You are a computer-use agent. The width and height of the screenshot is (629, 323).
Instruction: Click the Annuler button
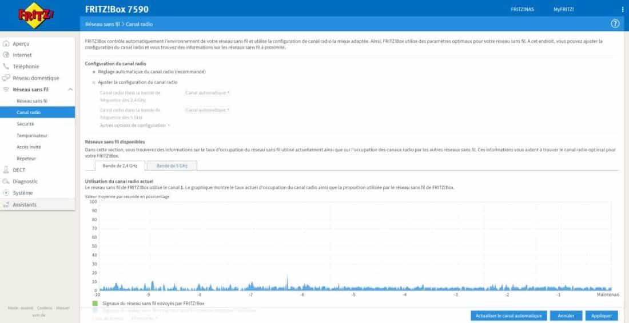[566, 316]
